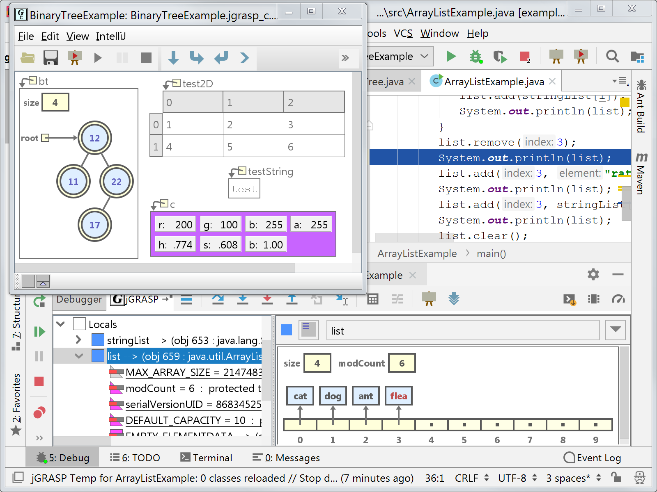
Task: Click the jGRASP canvas stop button
Action: pyautogui.click(x=146, y=58)
